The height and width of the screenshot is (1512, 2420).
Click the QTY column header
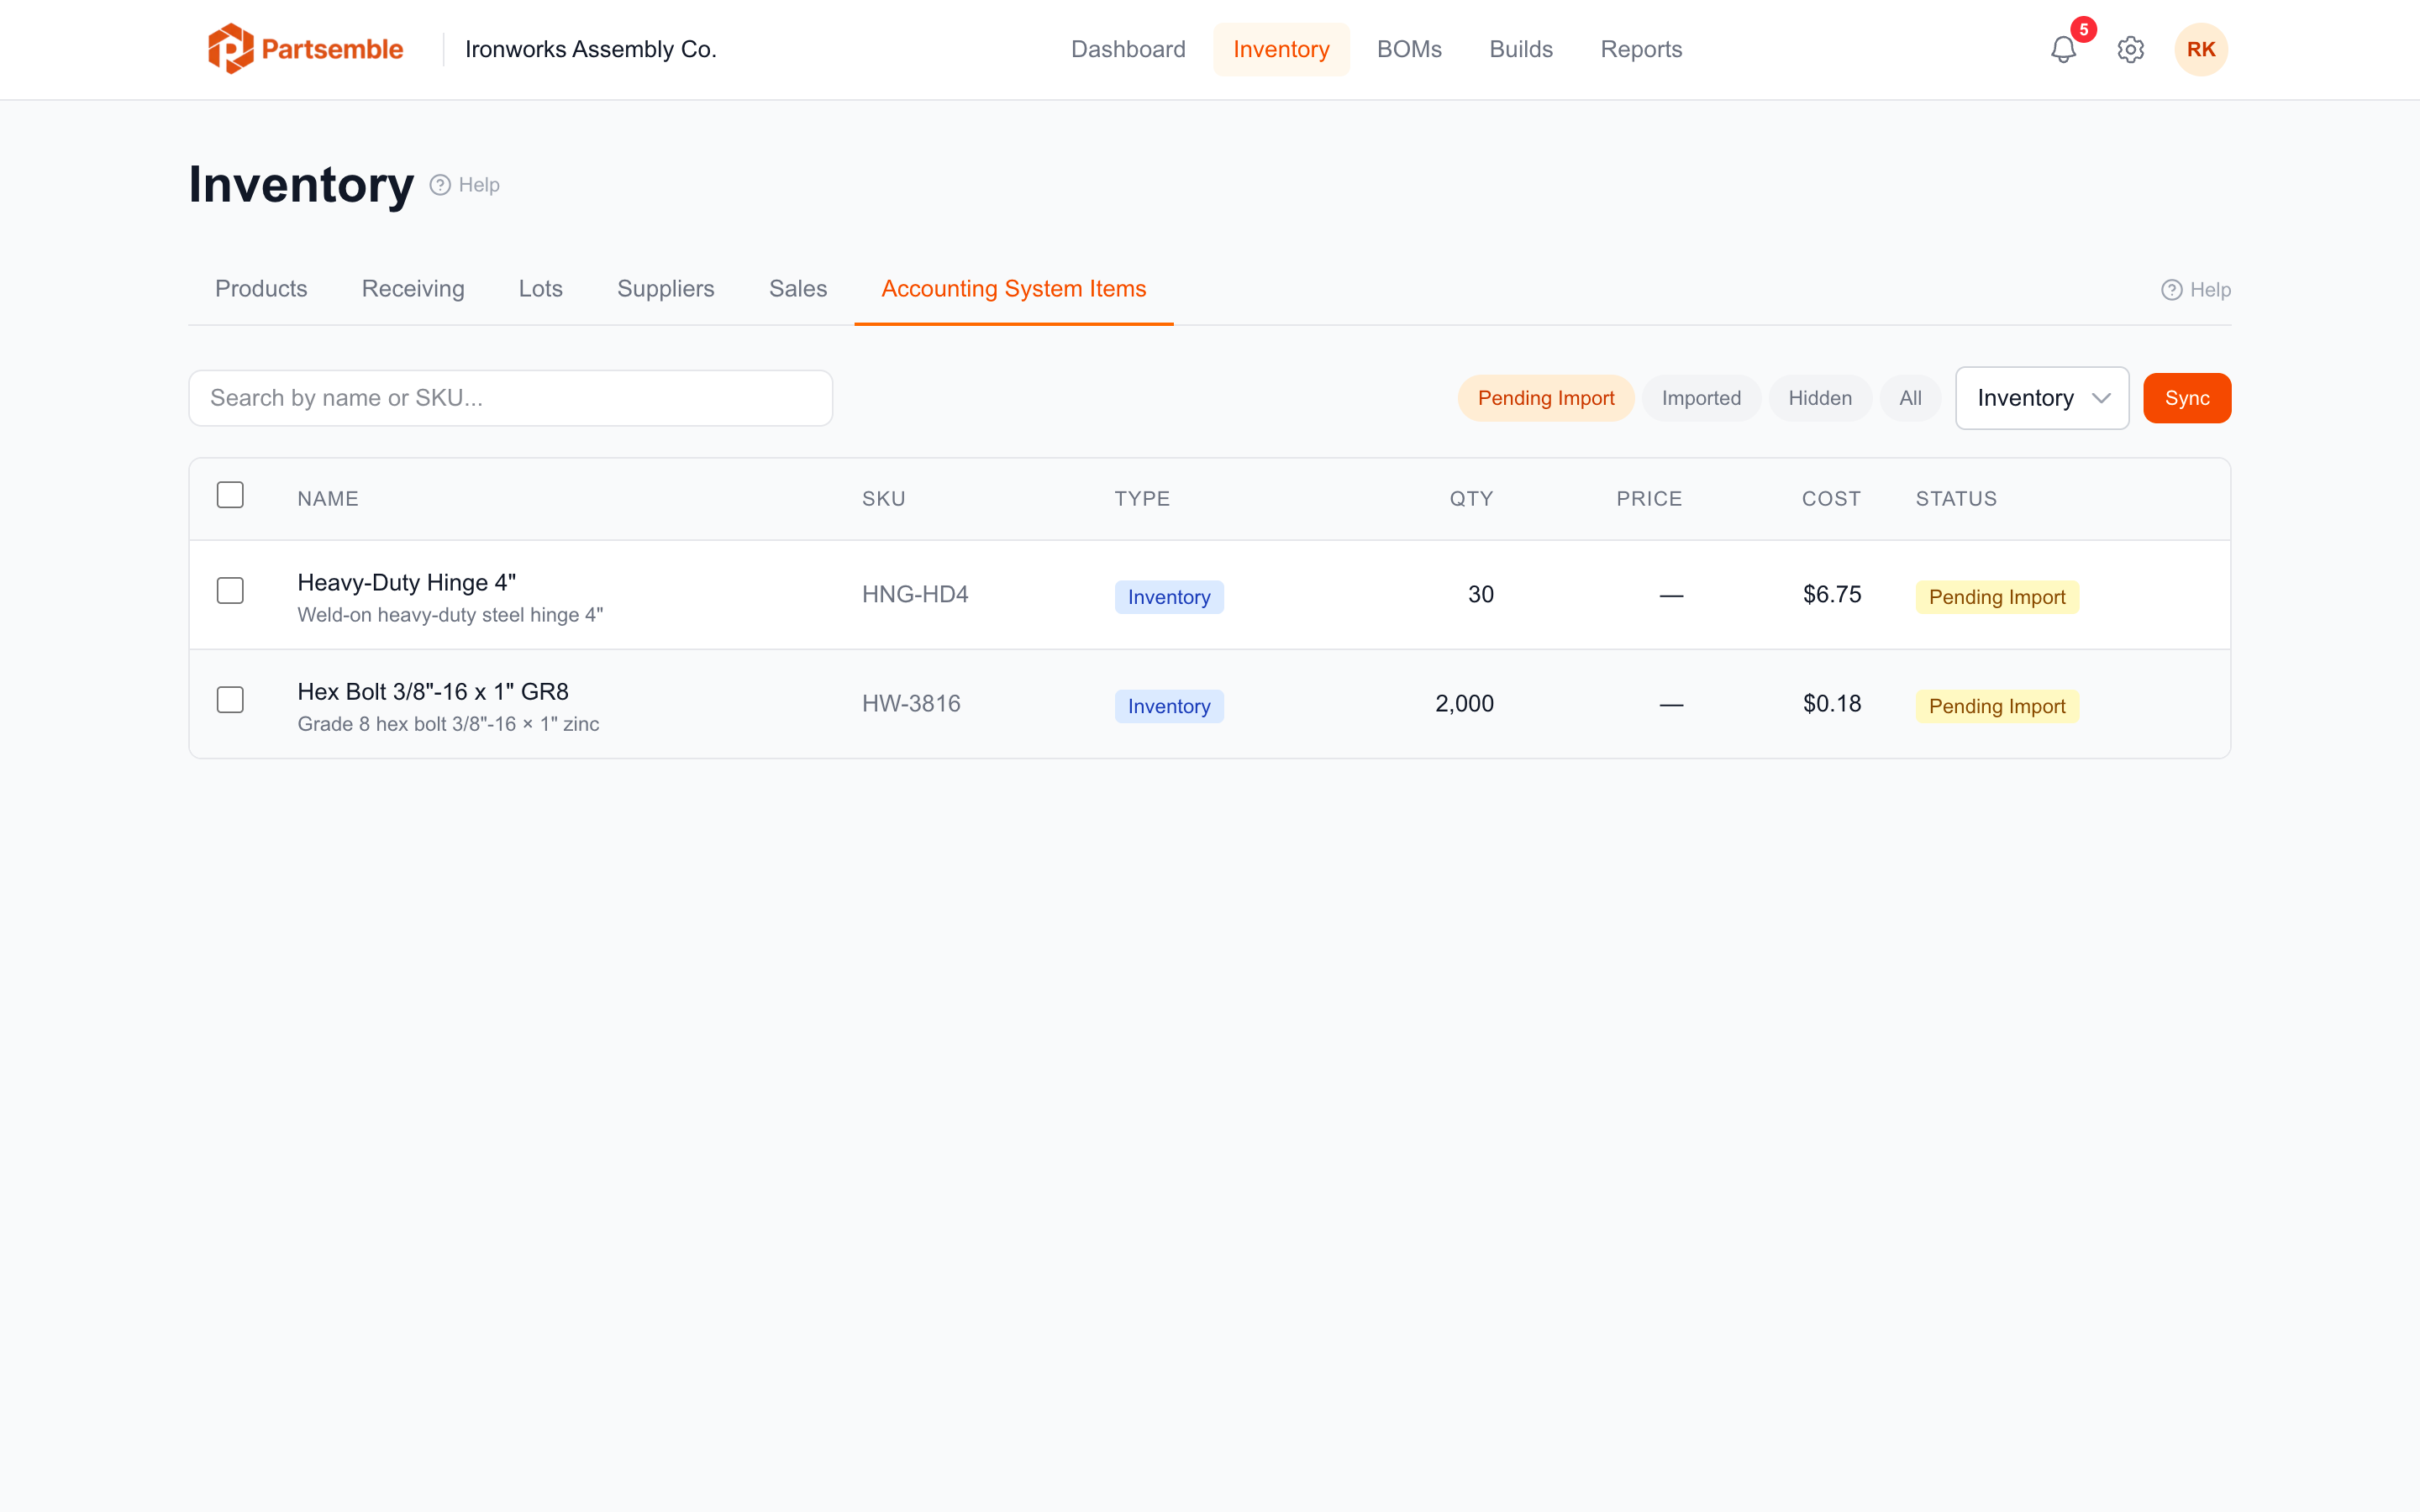pyautogui.click(x=1471, y=499)
